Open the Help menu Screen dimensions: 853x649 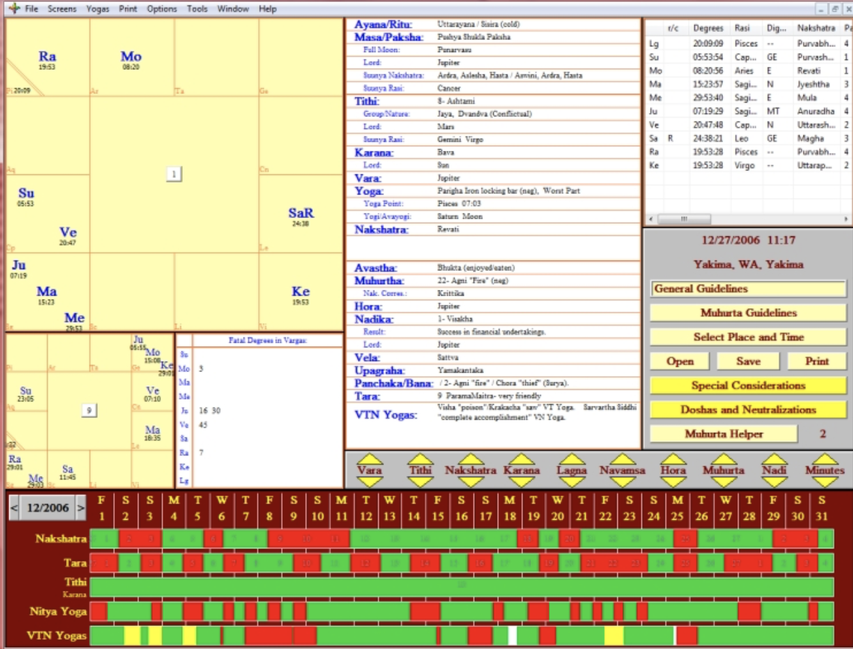click(x=268, y=8)
